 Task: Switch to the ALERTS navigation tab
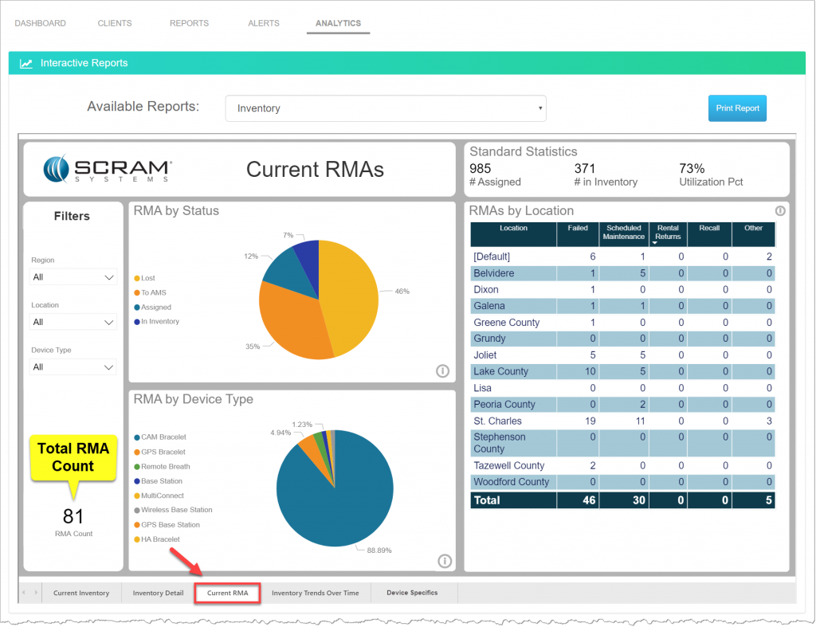[263, 23]
